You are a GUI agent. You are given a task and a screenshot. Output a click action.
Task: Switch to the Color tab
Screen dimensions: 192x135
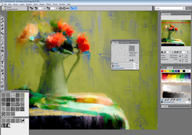pyautogui.click(x=164, y=68)
